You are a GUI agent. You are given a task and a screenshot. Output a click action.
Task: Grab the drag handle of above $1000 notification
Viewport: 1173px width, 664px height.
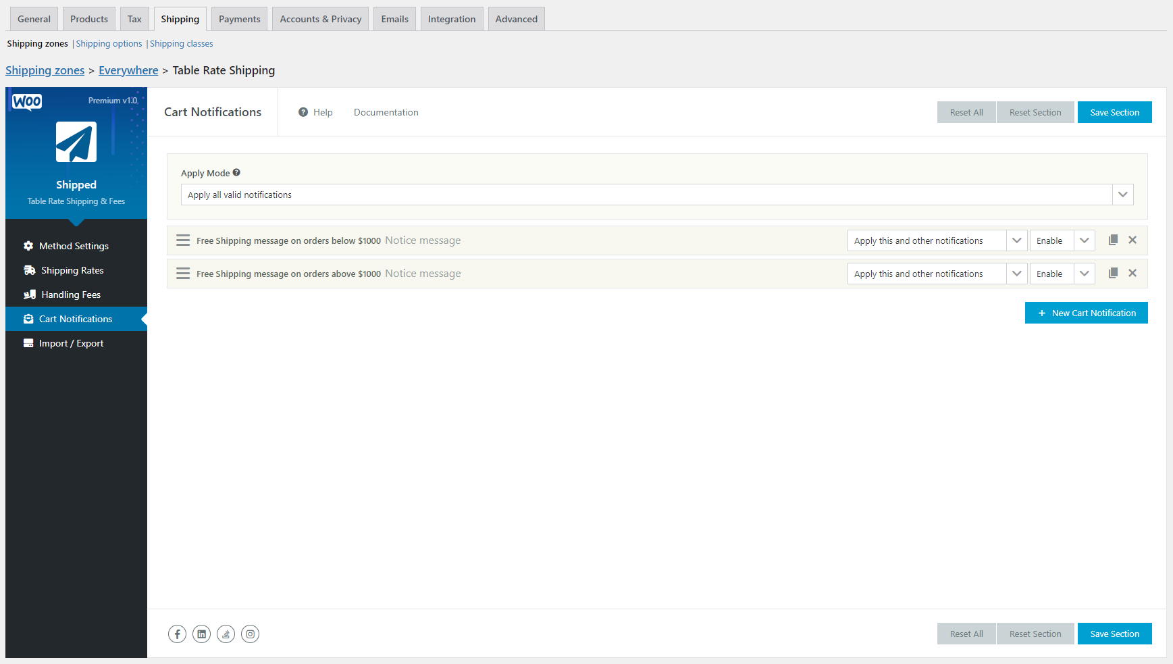point(183,273)
